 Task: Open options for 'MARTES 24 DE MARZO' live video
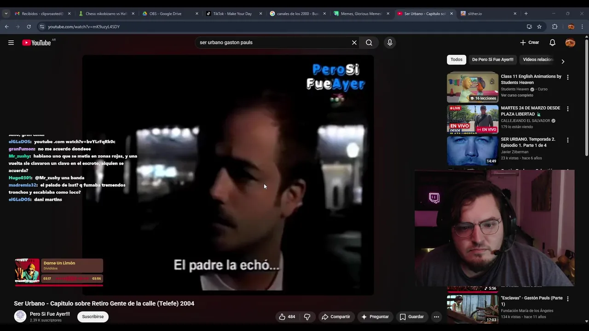pos(567,109)
